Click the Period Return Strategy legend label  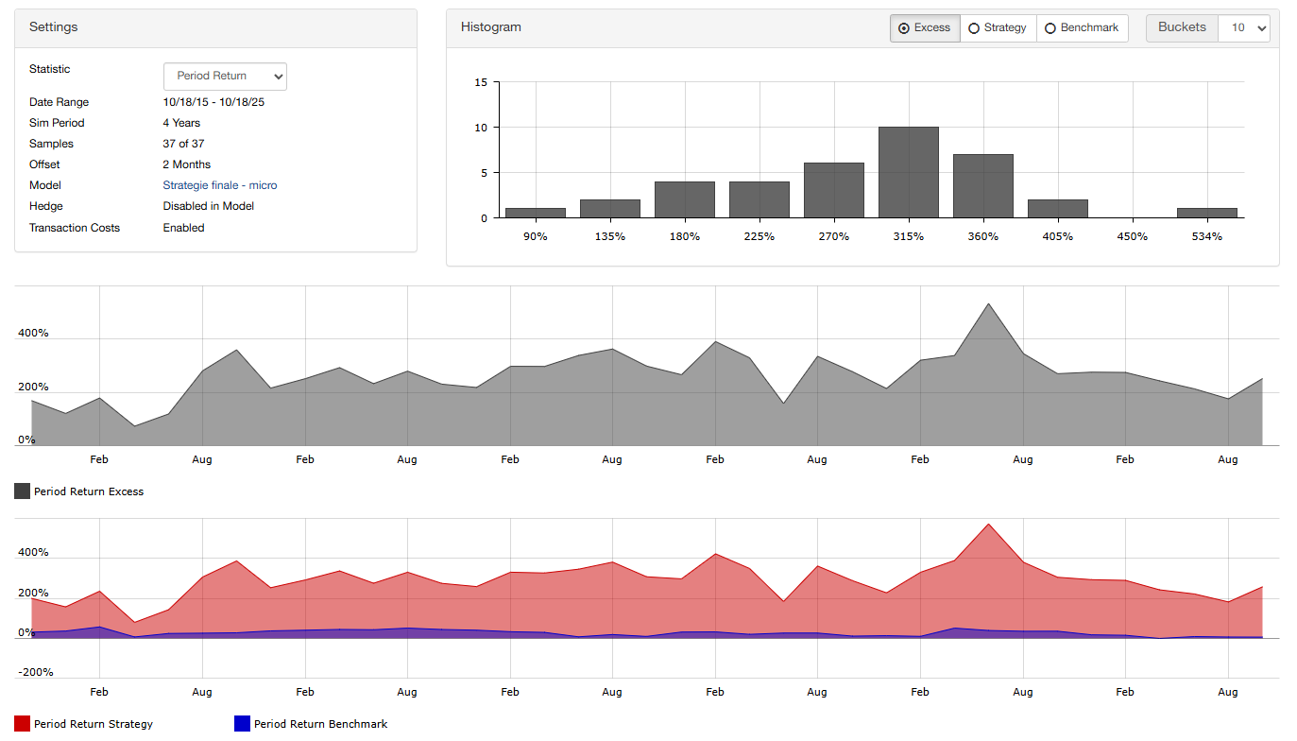tap(93, 724)
